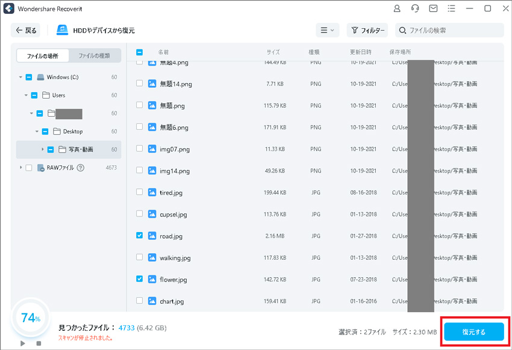Click the Desktop folder icon
The image size is (512, 350).
57,131
